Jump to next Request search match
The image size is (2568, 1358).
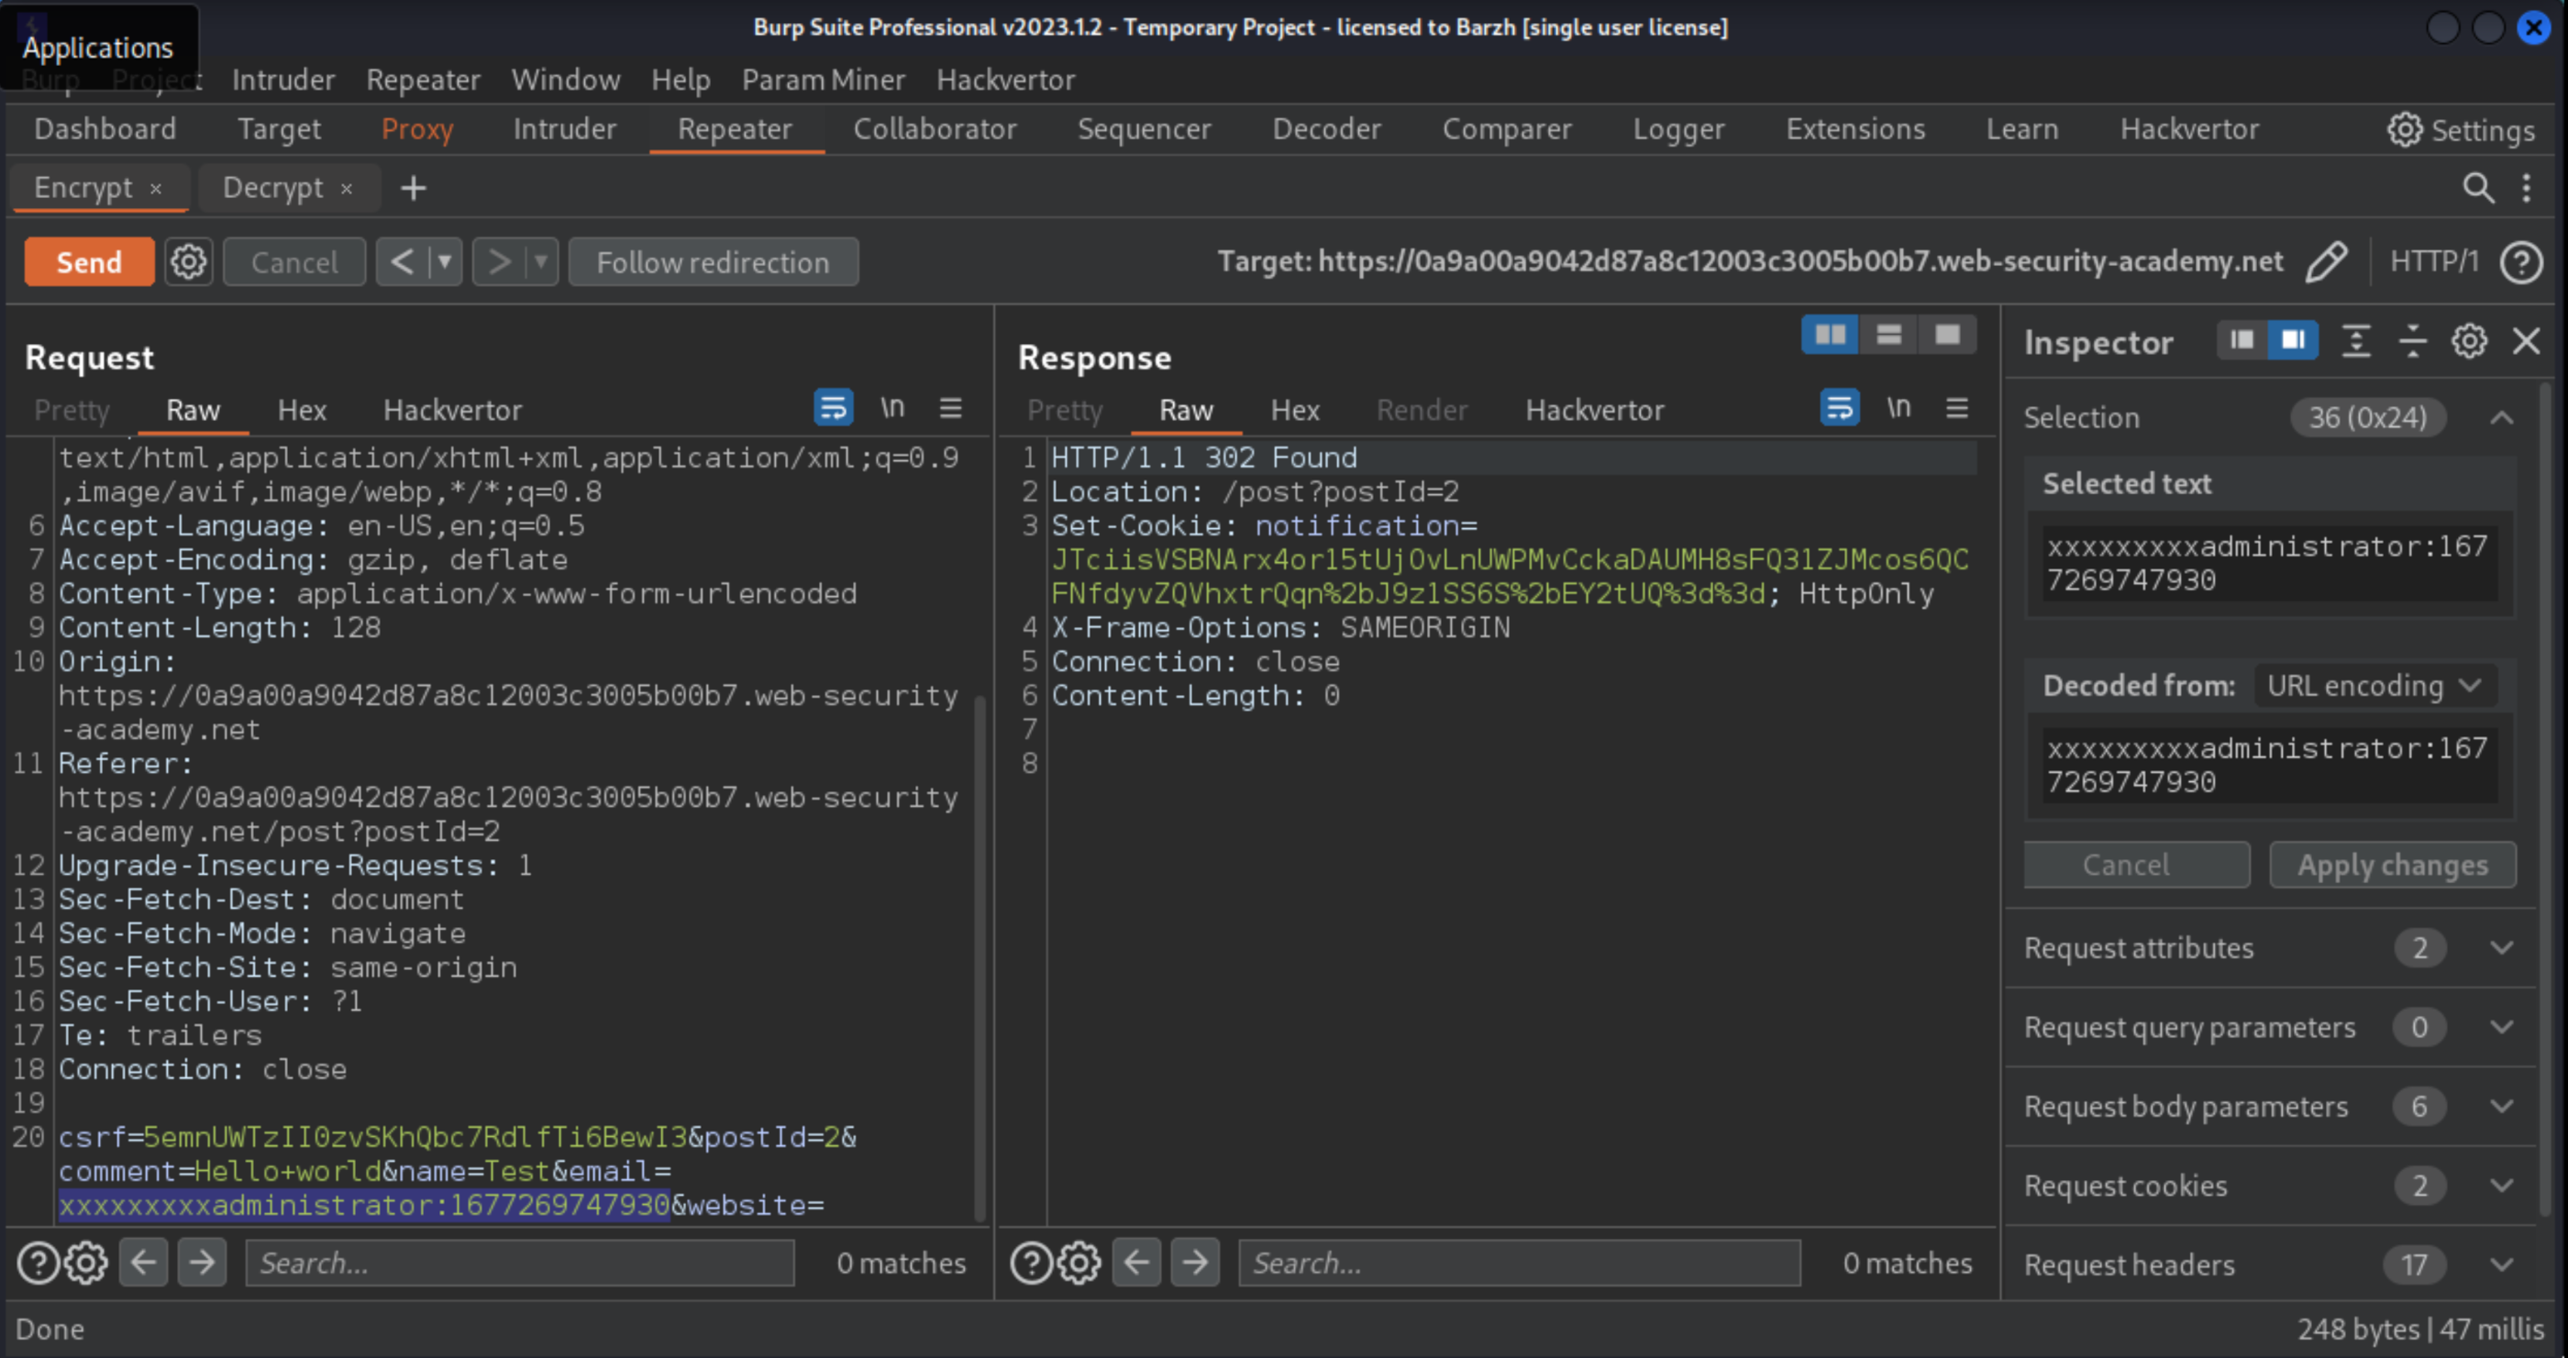(x=203, y=1263)
